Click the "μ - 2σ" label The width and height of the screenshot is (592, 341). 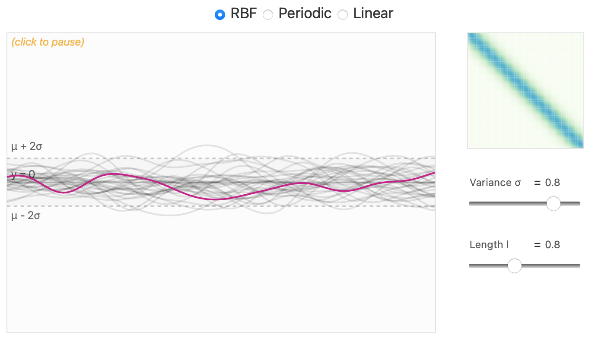26,215
